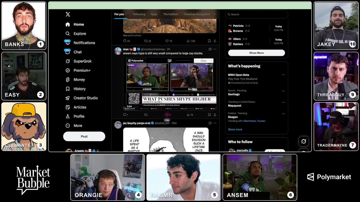Open options for MW4 Open Beta trend

[283, 75]
